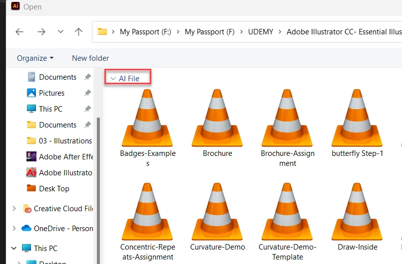Unpin Pictures using its pin icon

88,93
